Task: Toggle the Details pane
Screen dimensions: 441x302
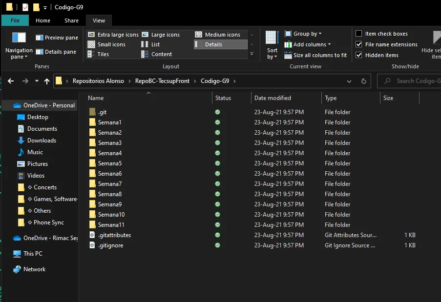Action: click(56, 52)
